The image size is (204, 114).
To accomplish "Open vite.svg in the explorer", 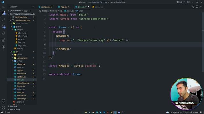I will coord(20,48).
